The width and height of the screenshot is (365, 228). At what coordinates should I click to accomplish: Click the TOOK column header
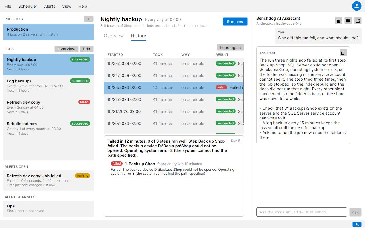[158, 55]
